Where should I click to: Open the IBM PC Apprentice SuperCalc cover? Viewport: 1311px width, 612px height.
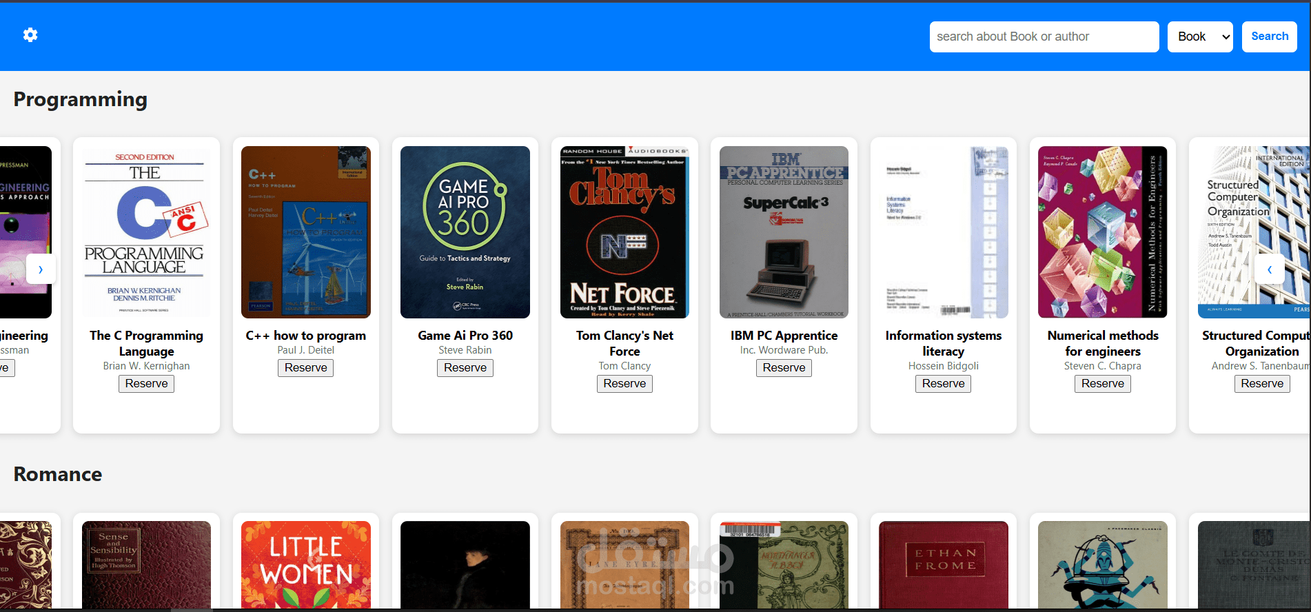click(x=784, y=232)
